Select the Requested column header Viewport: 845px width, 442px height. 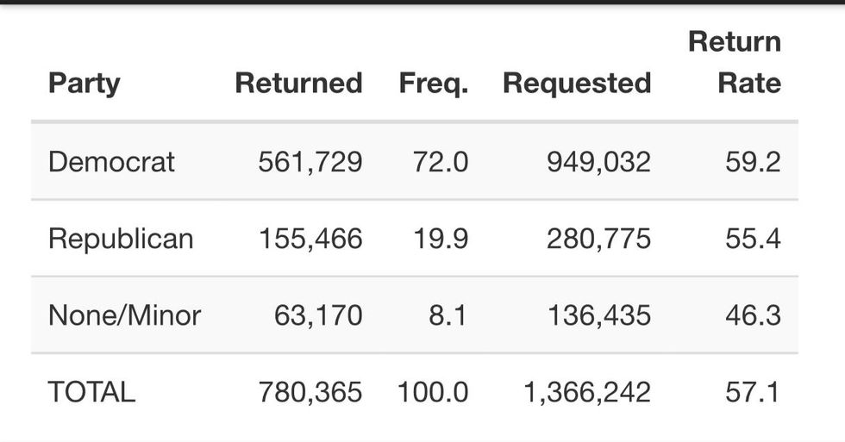coord(577,84)
